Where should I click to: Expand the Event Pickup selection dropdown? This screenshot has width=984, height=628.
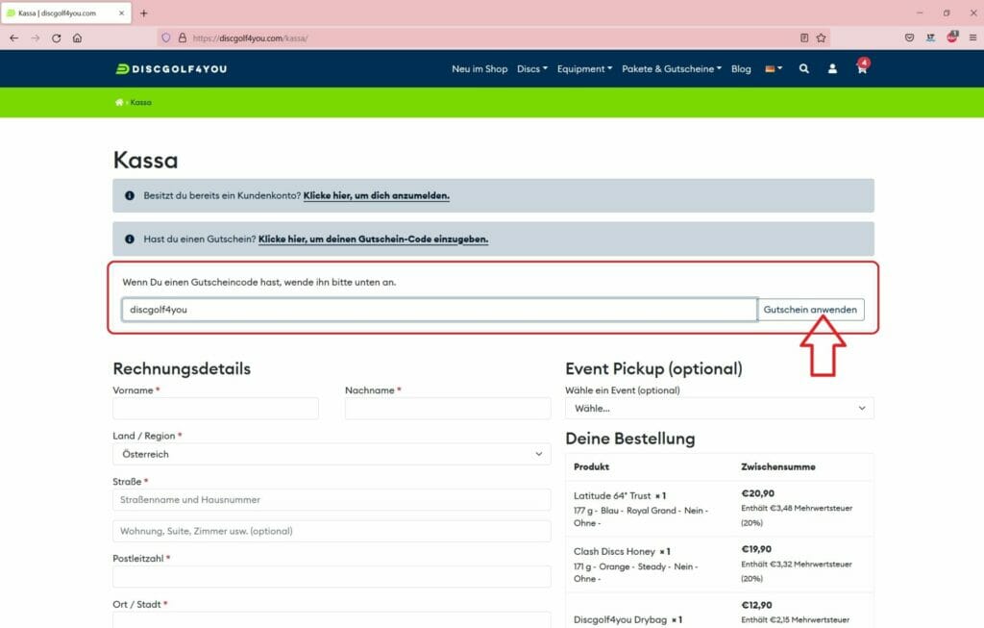point(719,409)
